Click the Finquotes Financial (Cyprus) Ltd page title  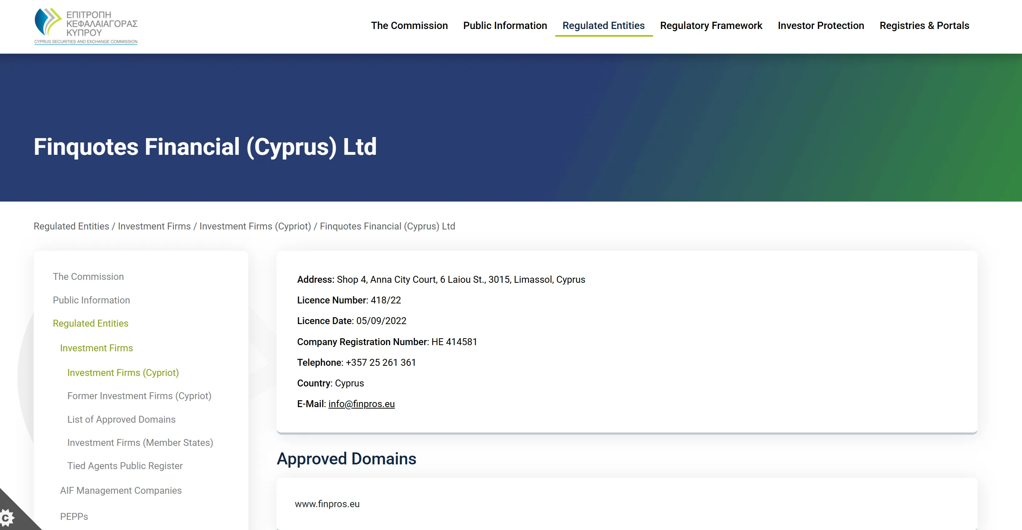tap(205, 147)
